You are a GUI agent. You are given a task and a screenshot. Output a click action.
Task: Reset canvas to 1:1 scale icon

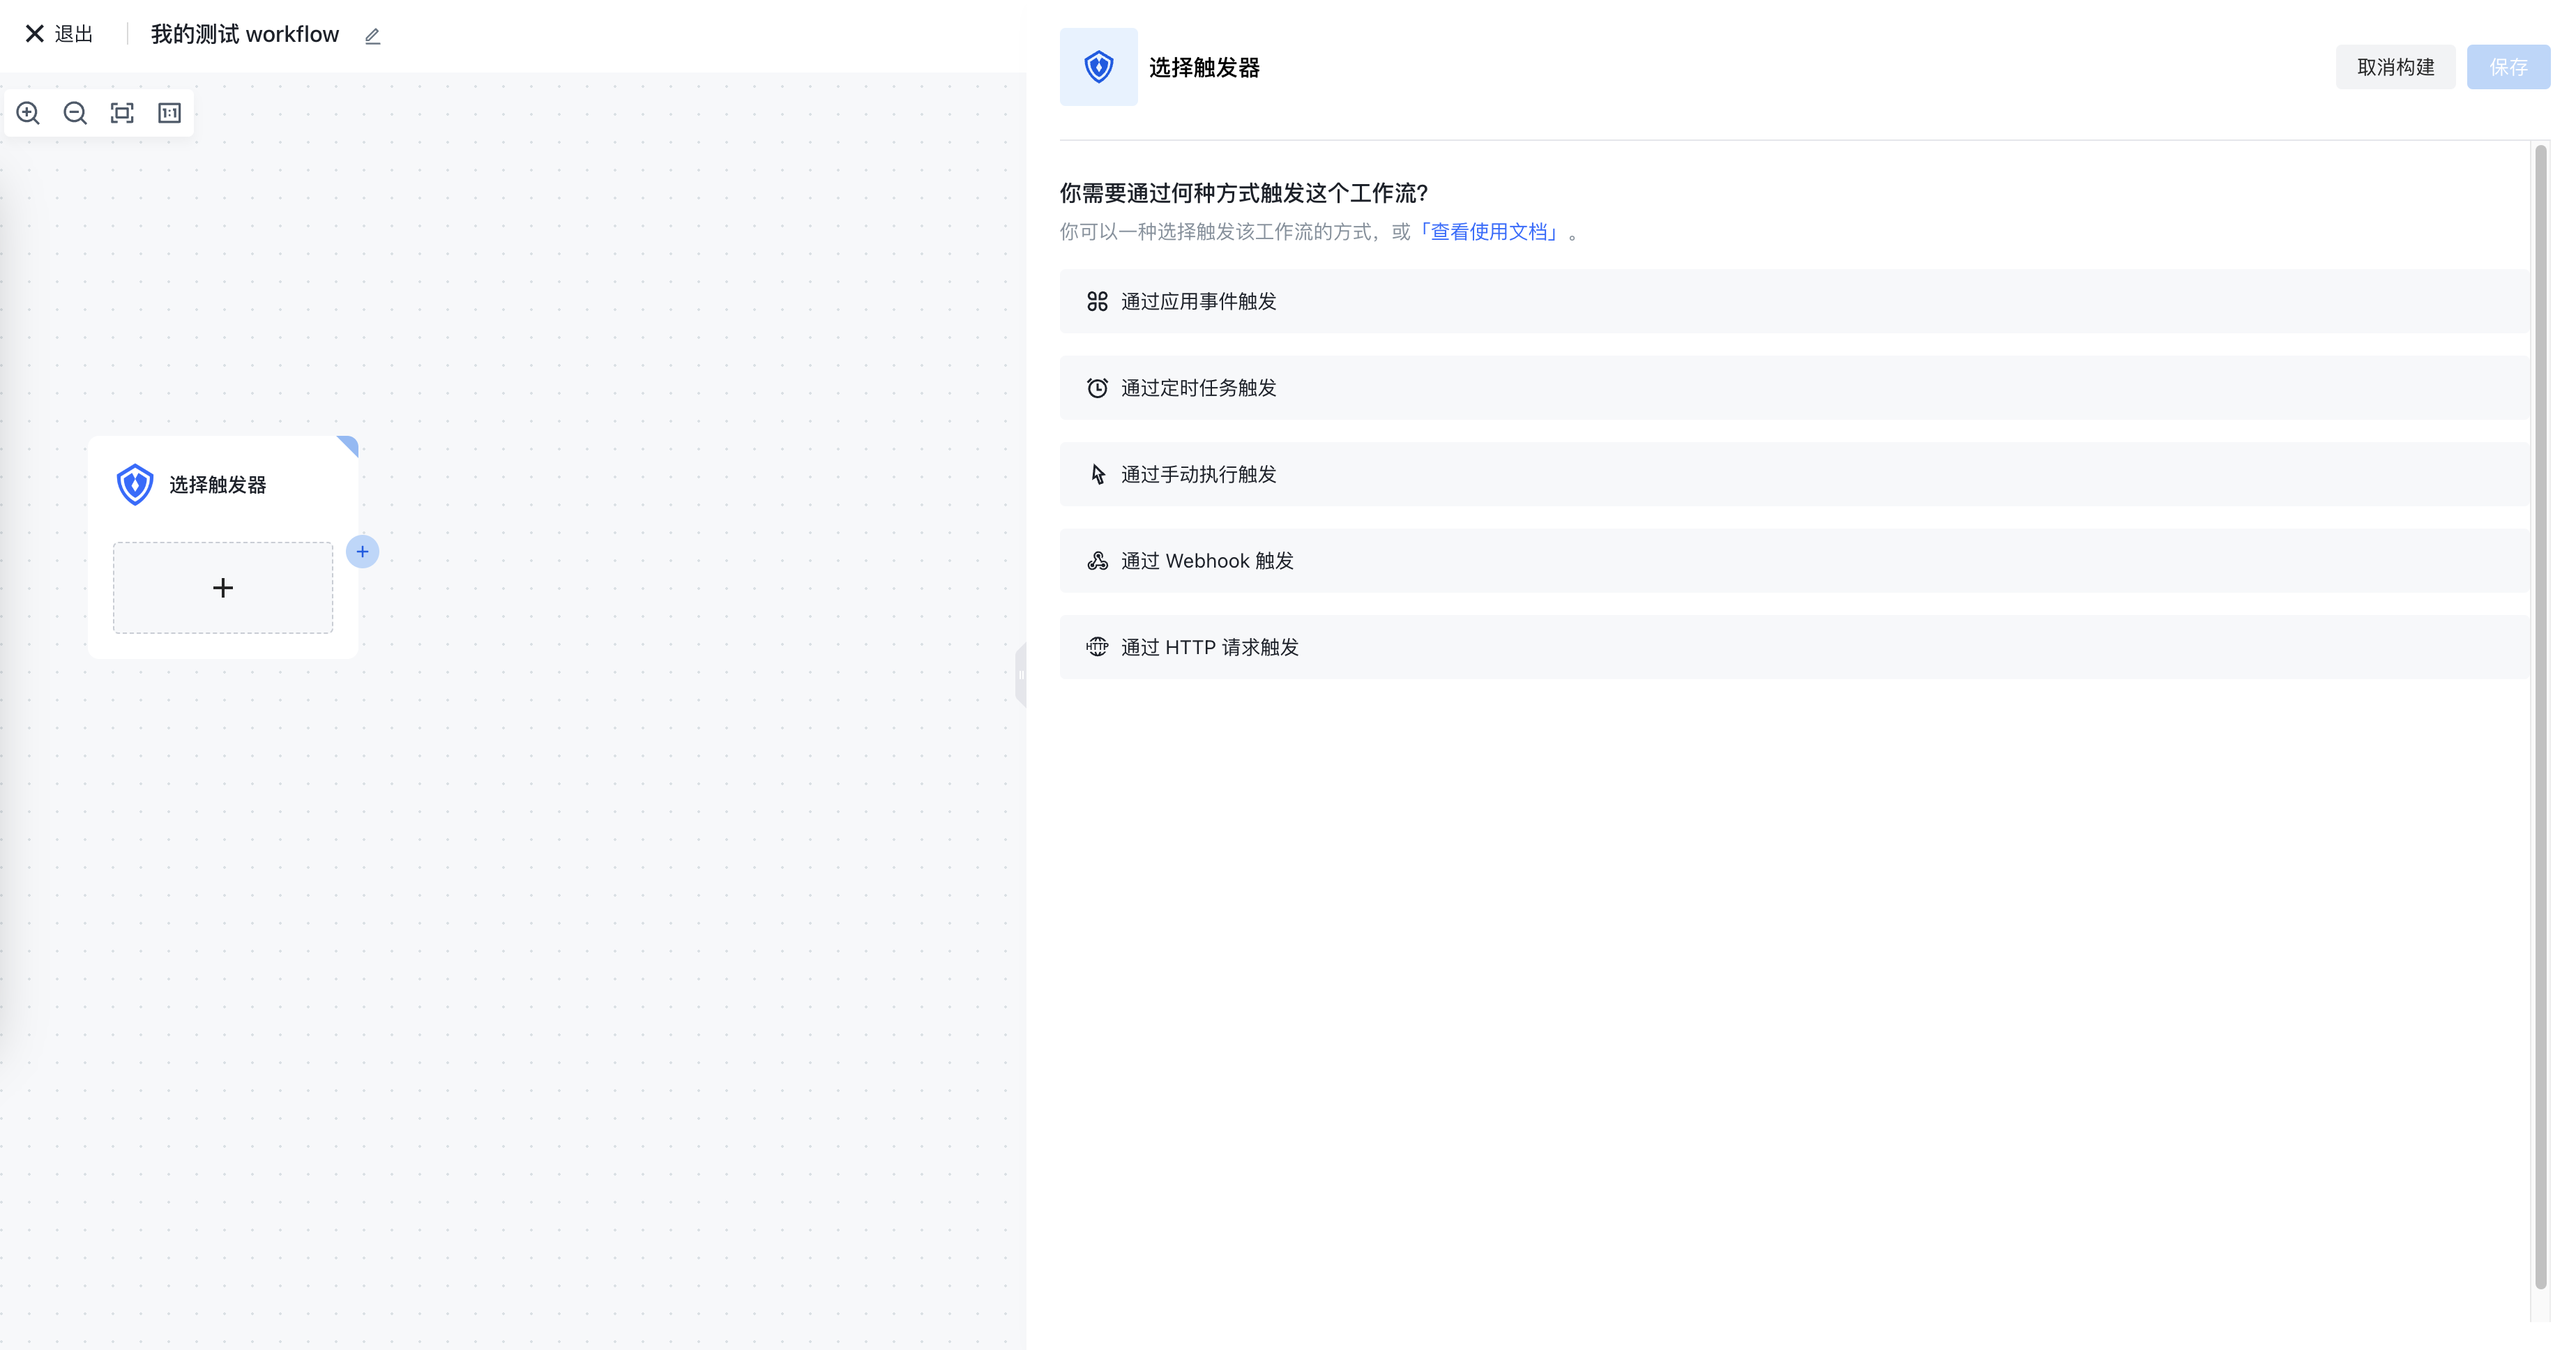pos(169,113)
